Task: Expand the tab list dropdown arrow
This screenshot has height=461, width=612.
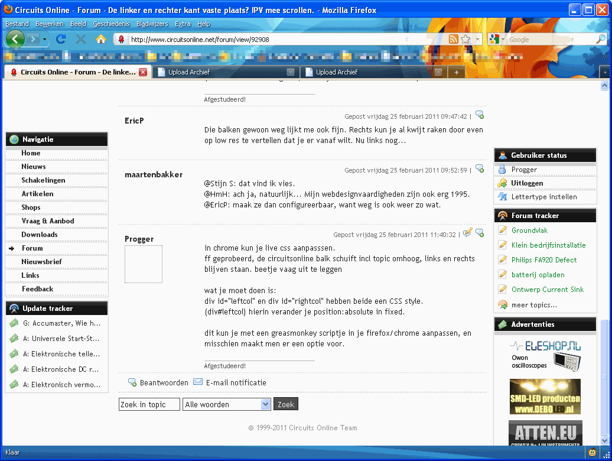Action: pos(604,72)
